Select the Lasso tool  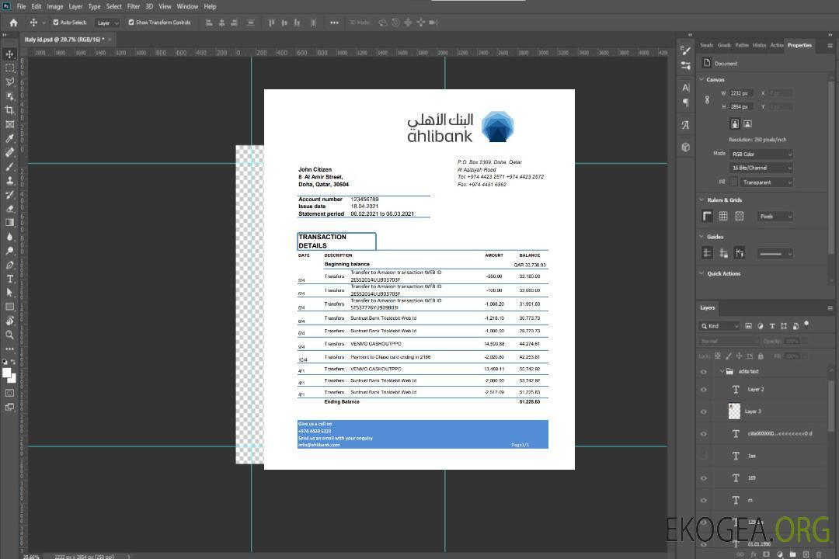[9, 82]
